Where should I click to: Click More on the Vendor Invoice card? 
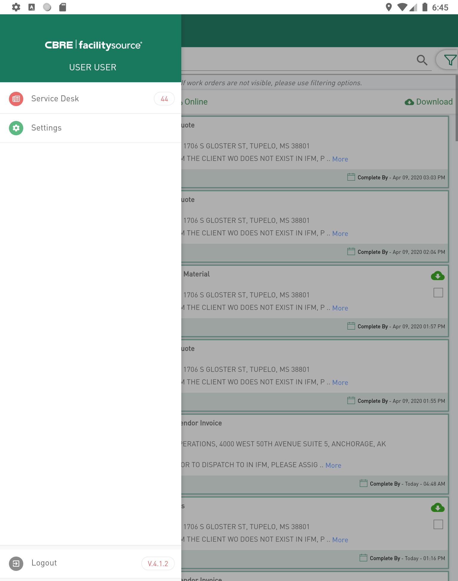pos(333,465)
